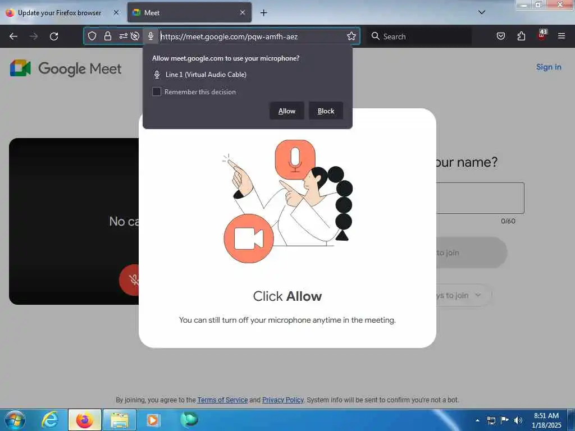Image resolution: width=575 pixels, height=431 pixels.
Task: Click the site security padlock icon
Action: 107,36
